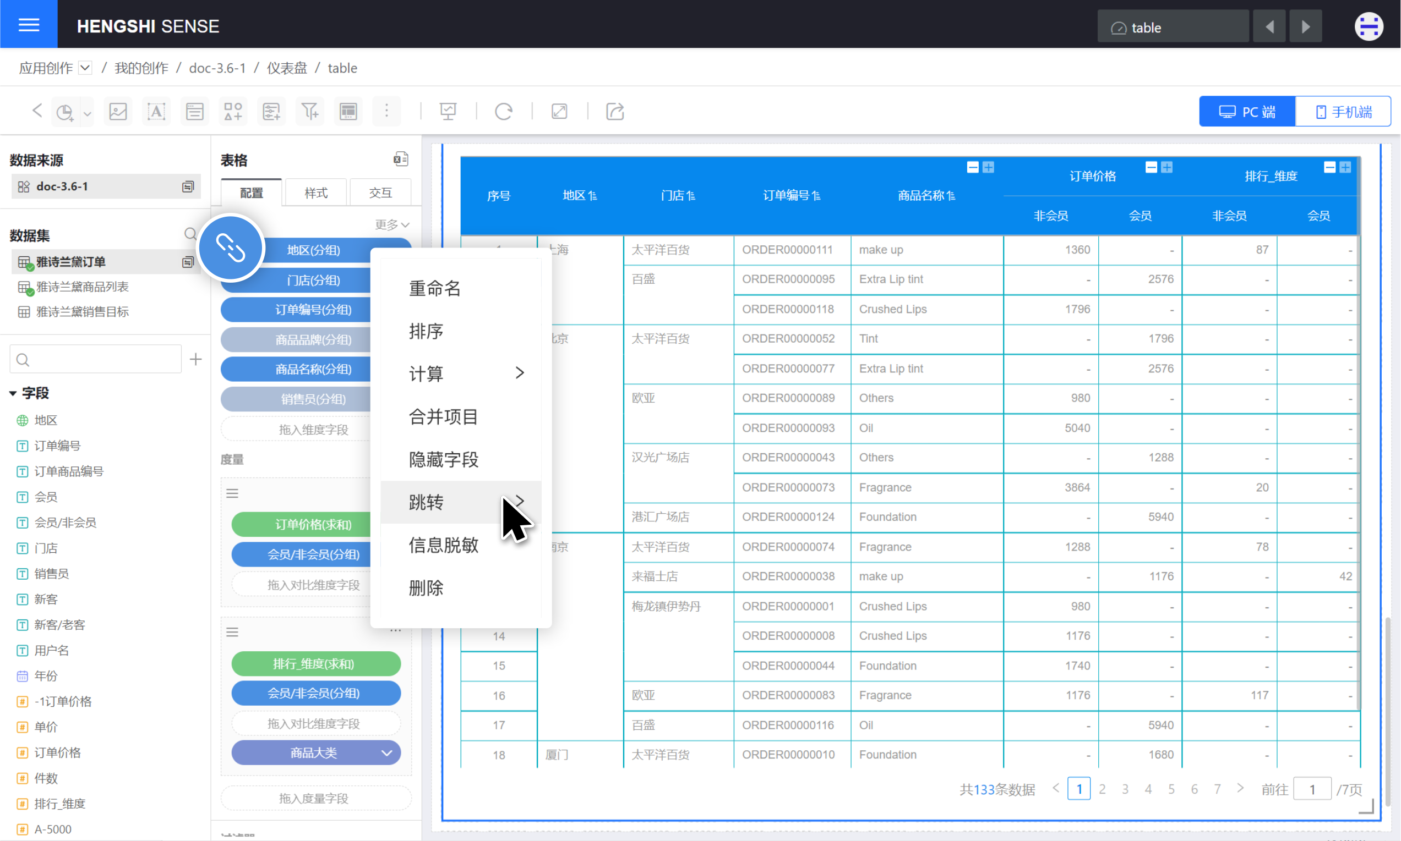Select 排序 in context menu
The width and height of the screenshot is (1401, 841).
pyautogui.click(x=461, y=331)
